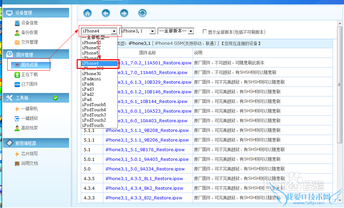Open 设备信息 device info icon
Screen dimensions: 344x208
[x=17, y=23]
